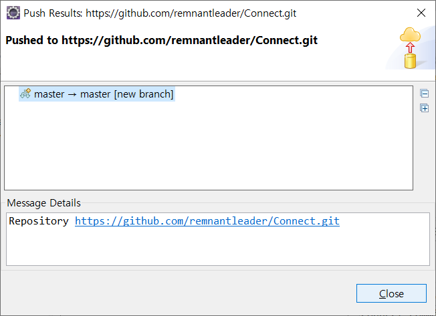The height and width of the screenshot is (316, 436).
Task: Click the Eclipse icon in the title bar
Action: pyautogui.click(x=13, y=13)
